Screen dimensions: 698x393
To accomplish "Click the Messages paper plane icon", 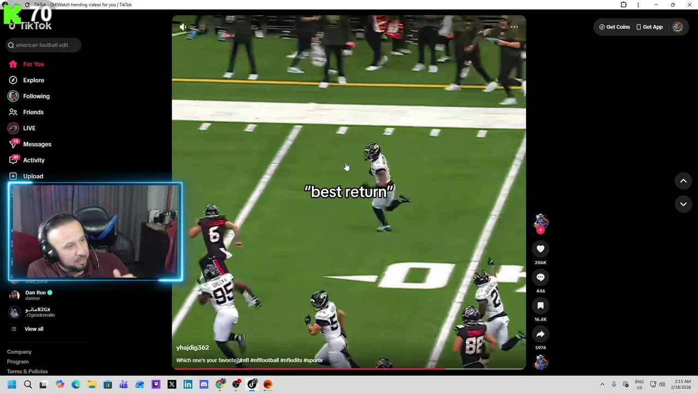I will [x=13, y=145].
